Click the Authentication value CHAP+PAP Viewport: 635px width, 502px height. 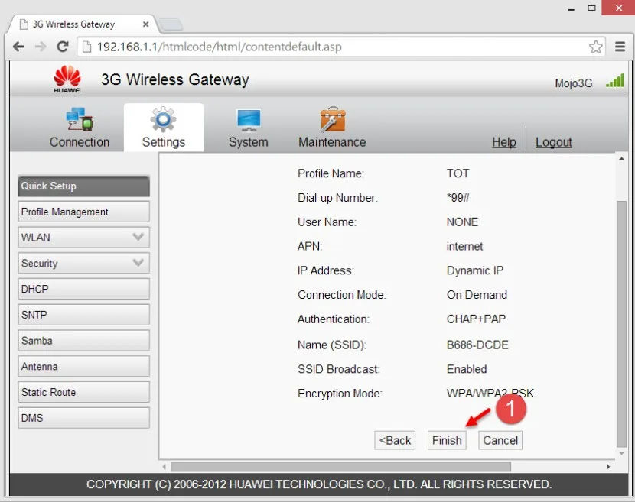pyautogui.click(x=476, y=319)
